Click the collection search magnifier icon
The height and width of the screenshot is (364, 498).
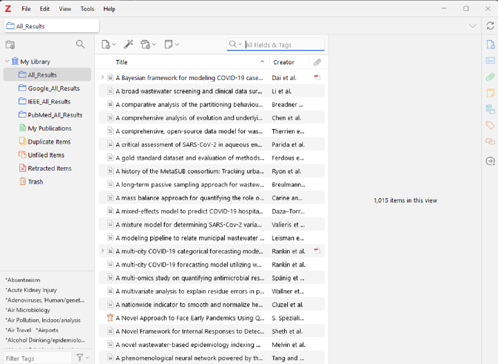80,44
